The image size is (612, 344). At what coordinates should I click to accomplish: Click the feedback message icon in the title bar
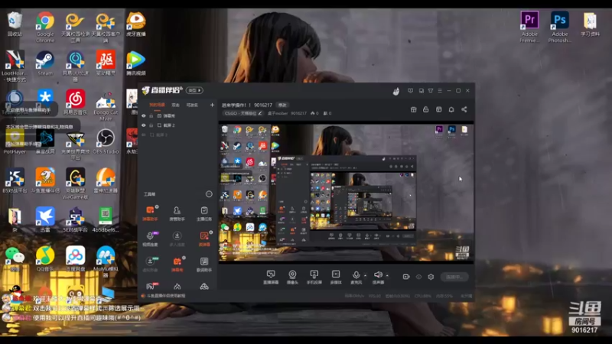tap(410, 90)
